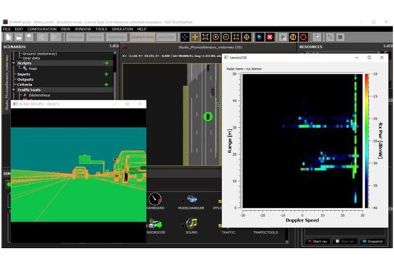The image size is (394, 263).
Task: Collapse the Scripts tree node
Action: (x=13, y=63)
